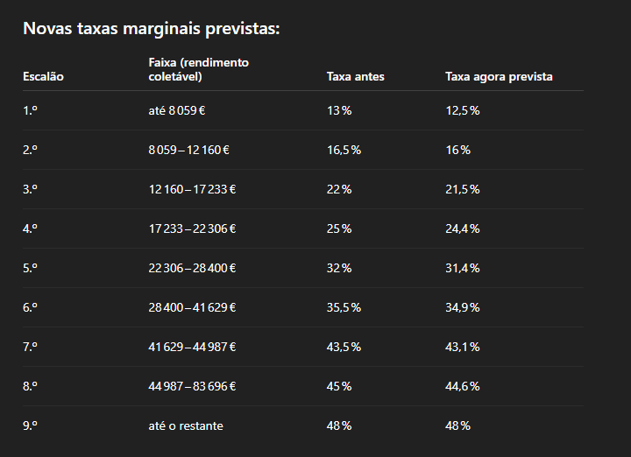Click the 24,4 % rate value
Viewport: 631px width, 457px height.
(463, 228)
